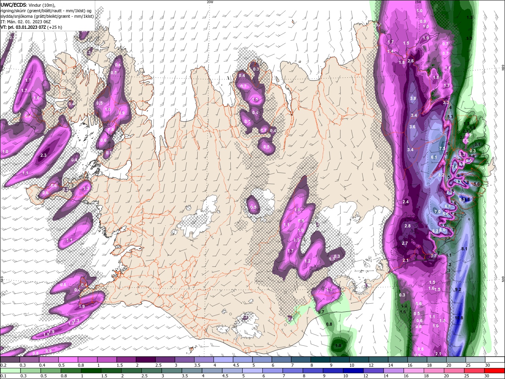Click lower legend dark green swatch labeled 1
Screen dimensions: 505x379
(x=91, y=371)
